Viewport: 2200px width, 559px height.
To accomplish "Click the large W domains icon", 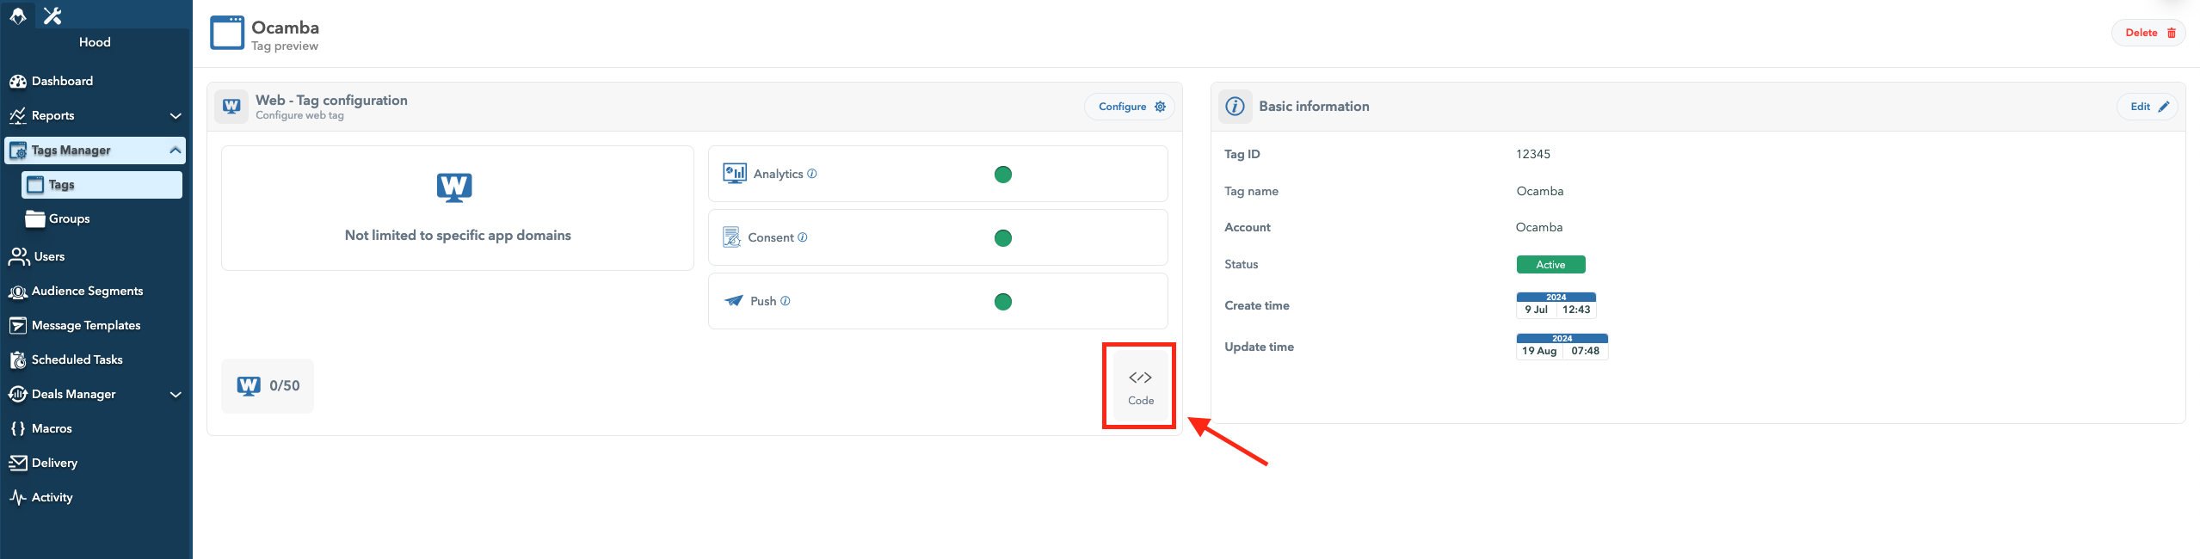I will coord(454,187).
